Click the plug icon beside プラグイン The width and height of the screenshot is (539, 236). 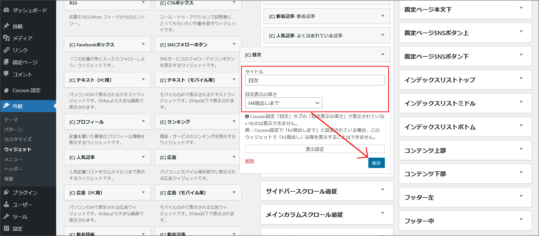pyautogui.click(x=6, y=192)
